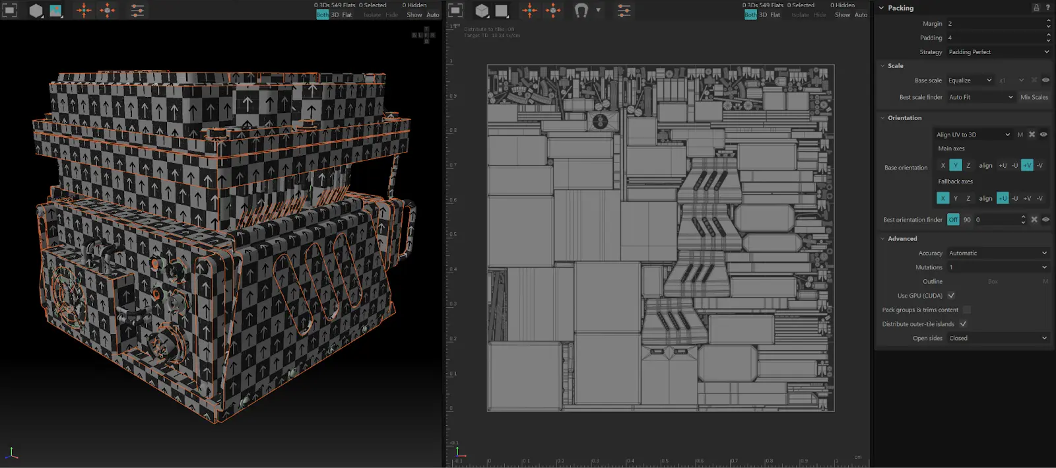Click the magnet snapping icon in UV viewport
The height and width of the screenshot is (468, 1056).
pos(581,11)
